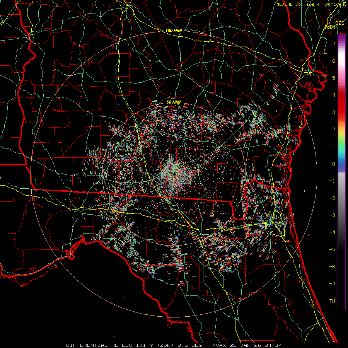Click the positive 1 scale value
Image resolution: width=348 pixels, height=348 pixels.
pos(334,146)
